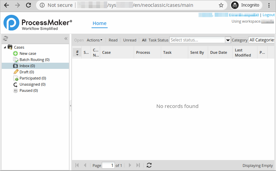Show All cases filter
The image size is (276, 171).
click(x=144, y=40)
